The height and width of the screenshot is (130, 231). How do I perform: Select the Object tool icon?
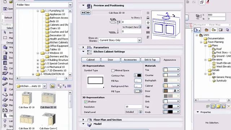(5, 116)
